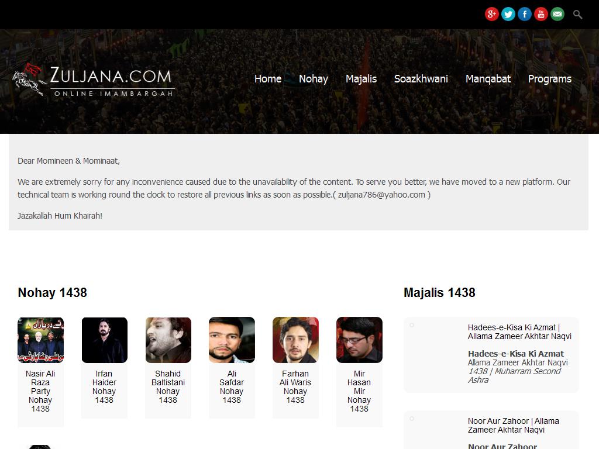The width and height of the screenshot is (599, 449).
Task: Open the Manqabat navigation item
Action: [488, 79]
